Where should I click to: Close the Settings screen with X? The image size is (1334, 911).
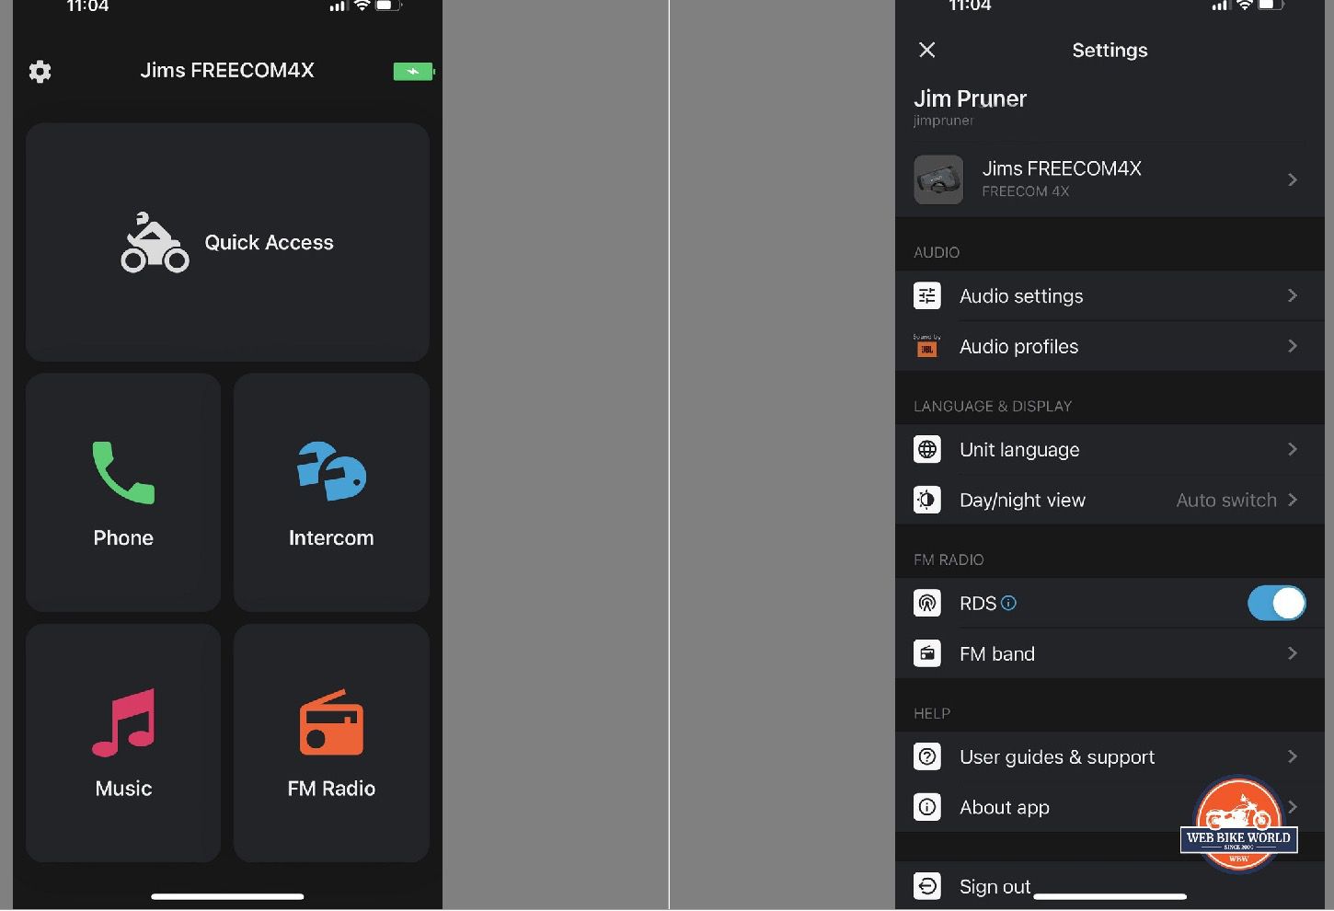pos(927,50)
